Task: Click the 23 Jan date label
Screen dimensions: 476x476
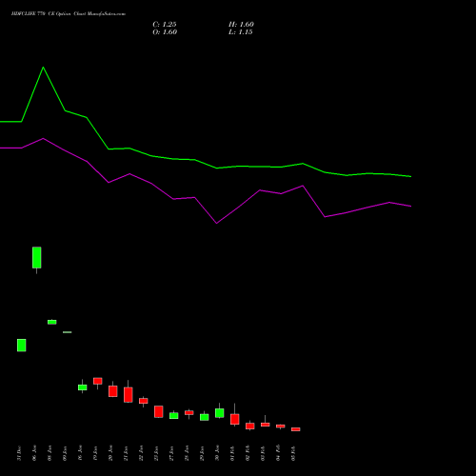Action: pos(156,453)
